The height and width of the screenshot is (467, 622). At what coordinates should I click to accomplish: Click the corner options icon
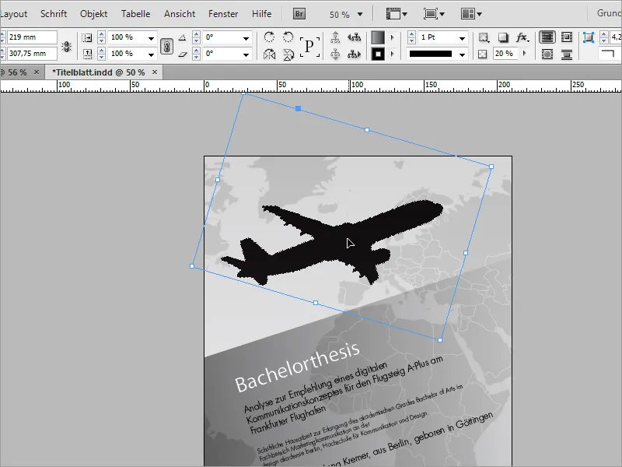pyautogui.click(x=484, y=37)
